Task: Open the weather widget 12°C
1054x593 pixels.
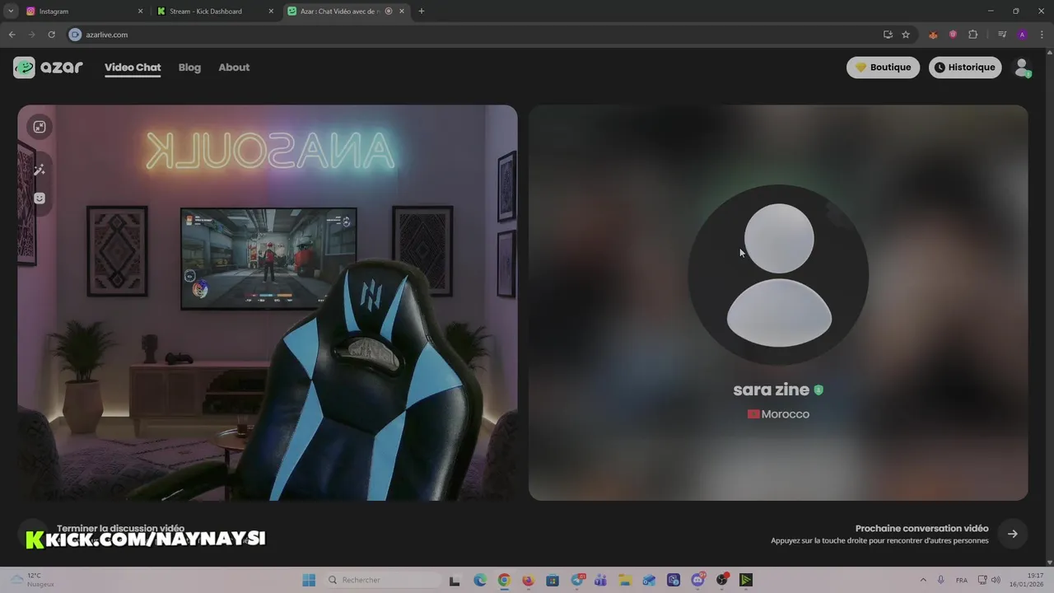Action: tap(32, 580)
